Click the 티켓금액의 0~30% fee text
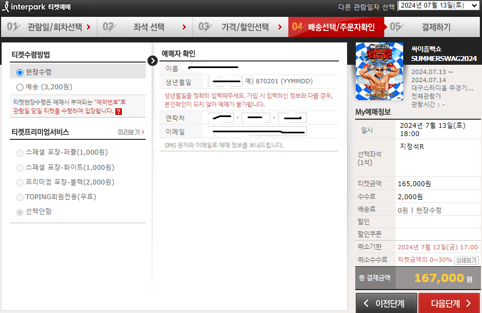The image size is (482, 313). coord(425,260)
